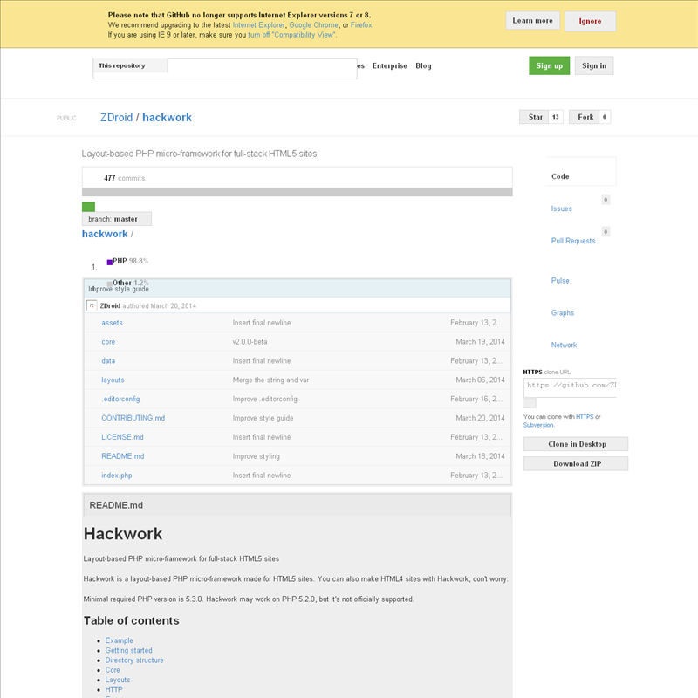Click the Clone in Desktop button
Viewport: 698px width, 698px height.
pos(576,444)
